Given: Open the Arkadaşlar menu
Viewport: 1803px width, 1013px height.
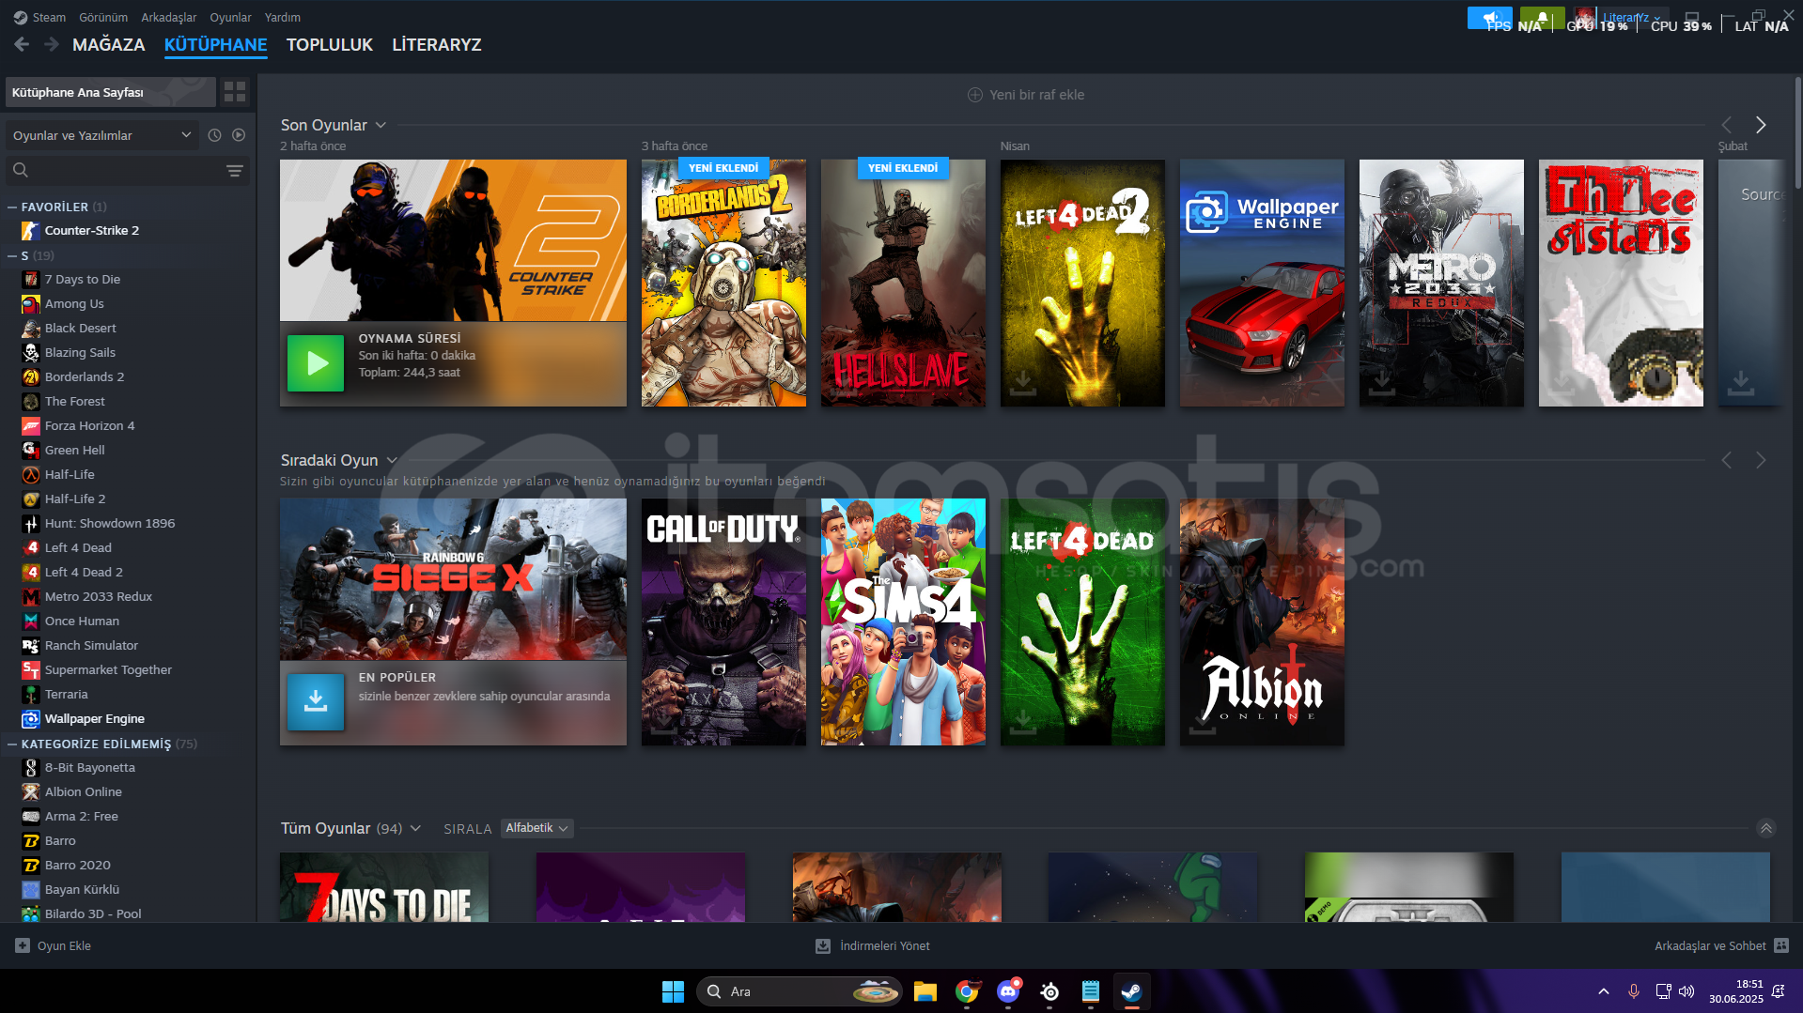Looking at the screenshot, I should [169, 17].
